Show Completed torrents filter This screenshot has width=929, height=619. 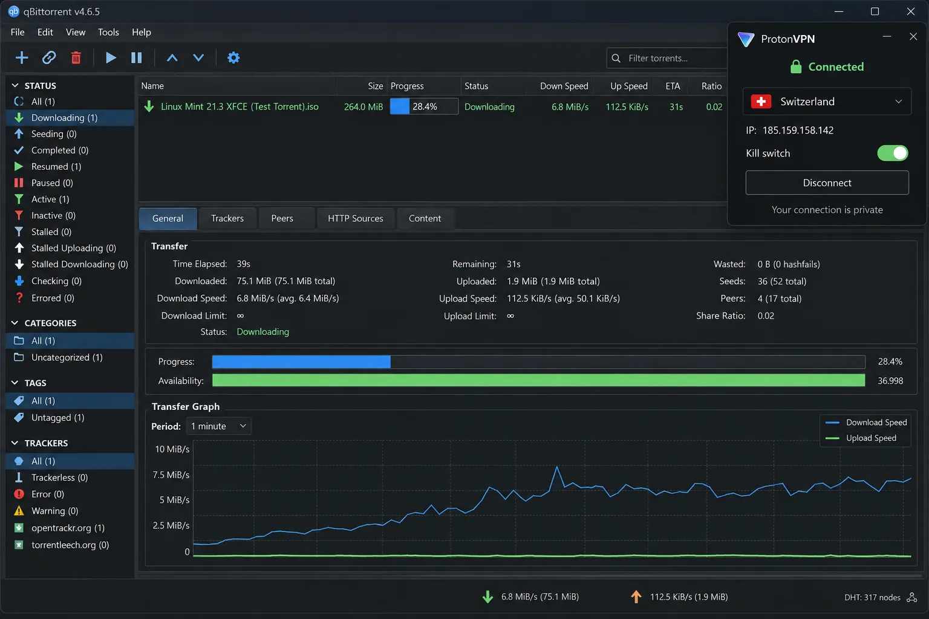(70, 150)
